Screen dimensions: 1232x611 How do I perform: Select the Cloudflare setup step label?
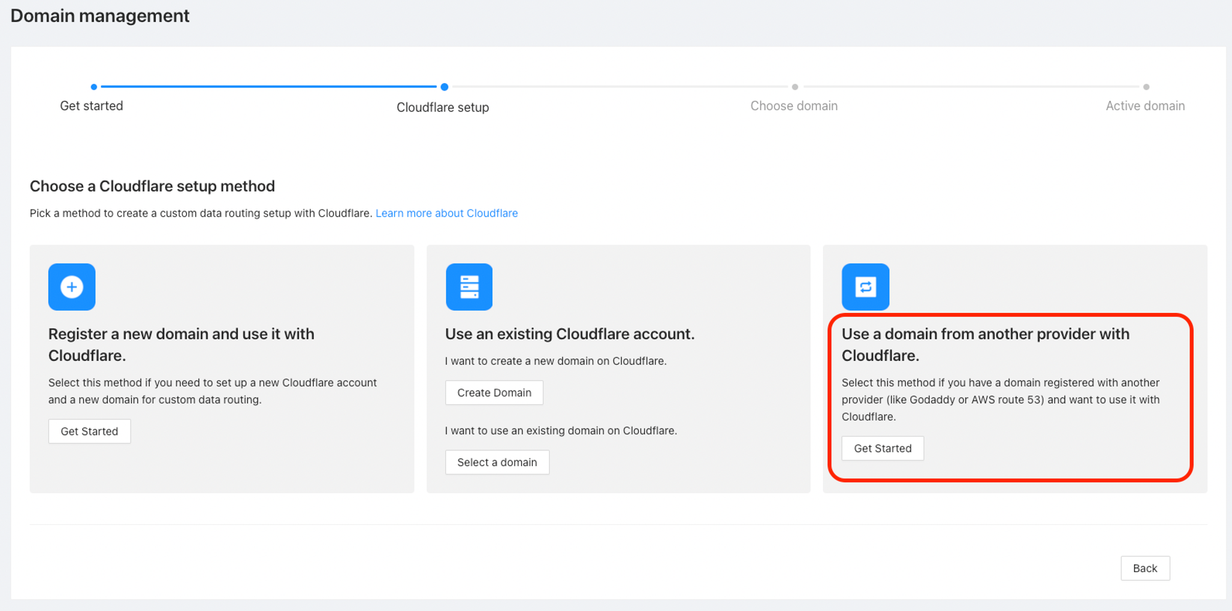pyautogui.click(x=443, y=107)
